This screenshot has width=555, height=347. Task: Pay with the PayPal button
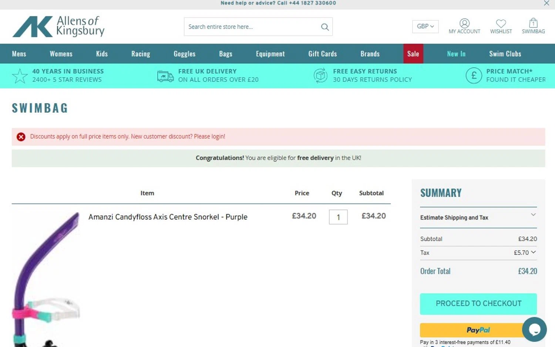(x=478, y=330)
